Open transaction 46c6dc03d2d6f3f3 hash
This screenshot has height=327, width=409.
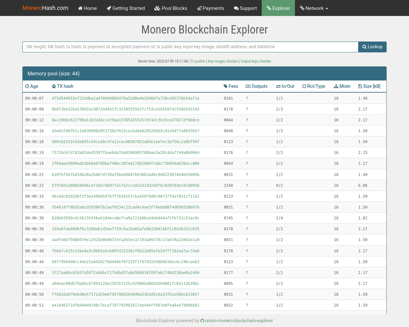coord(126,196)
